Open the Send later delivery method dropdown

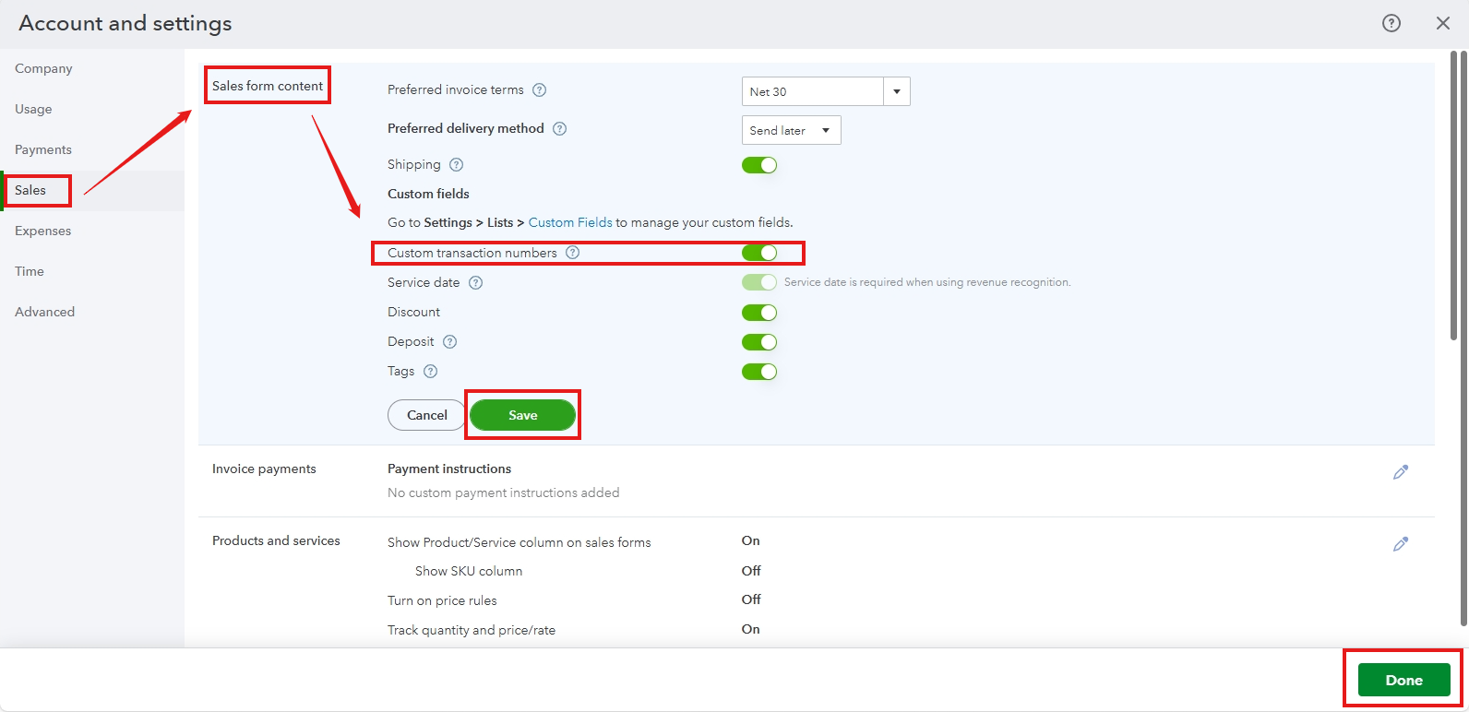point(791,130)
